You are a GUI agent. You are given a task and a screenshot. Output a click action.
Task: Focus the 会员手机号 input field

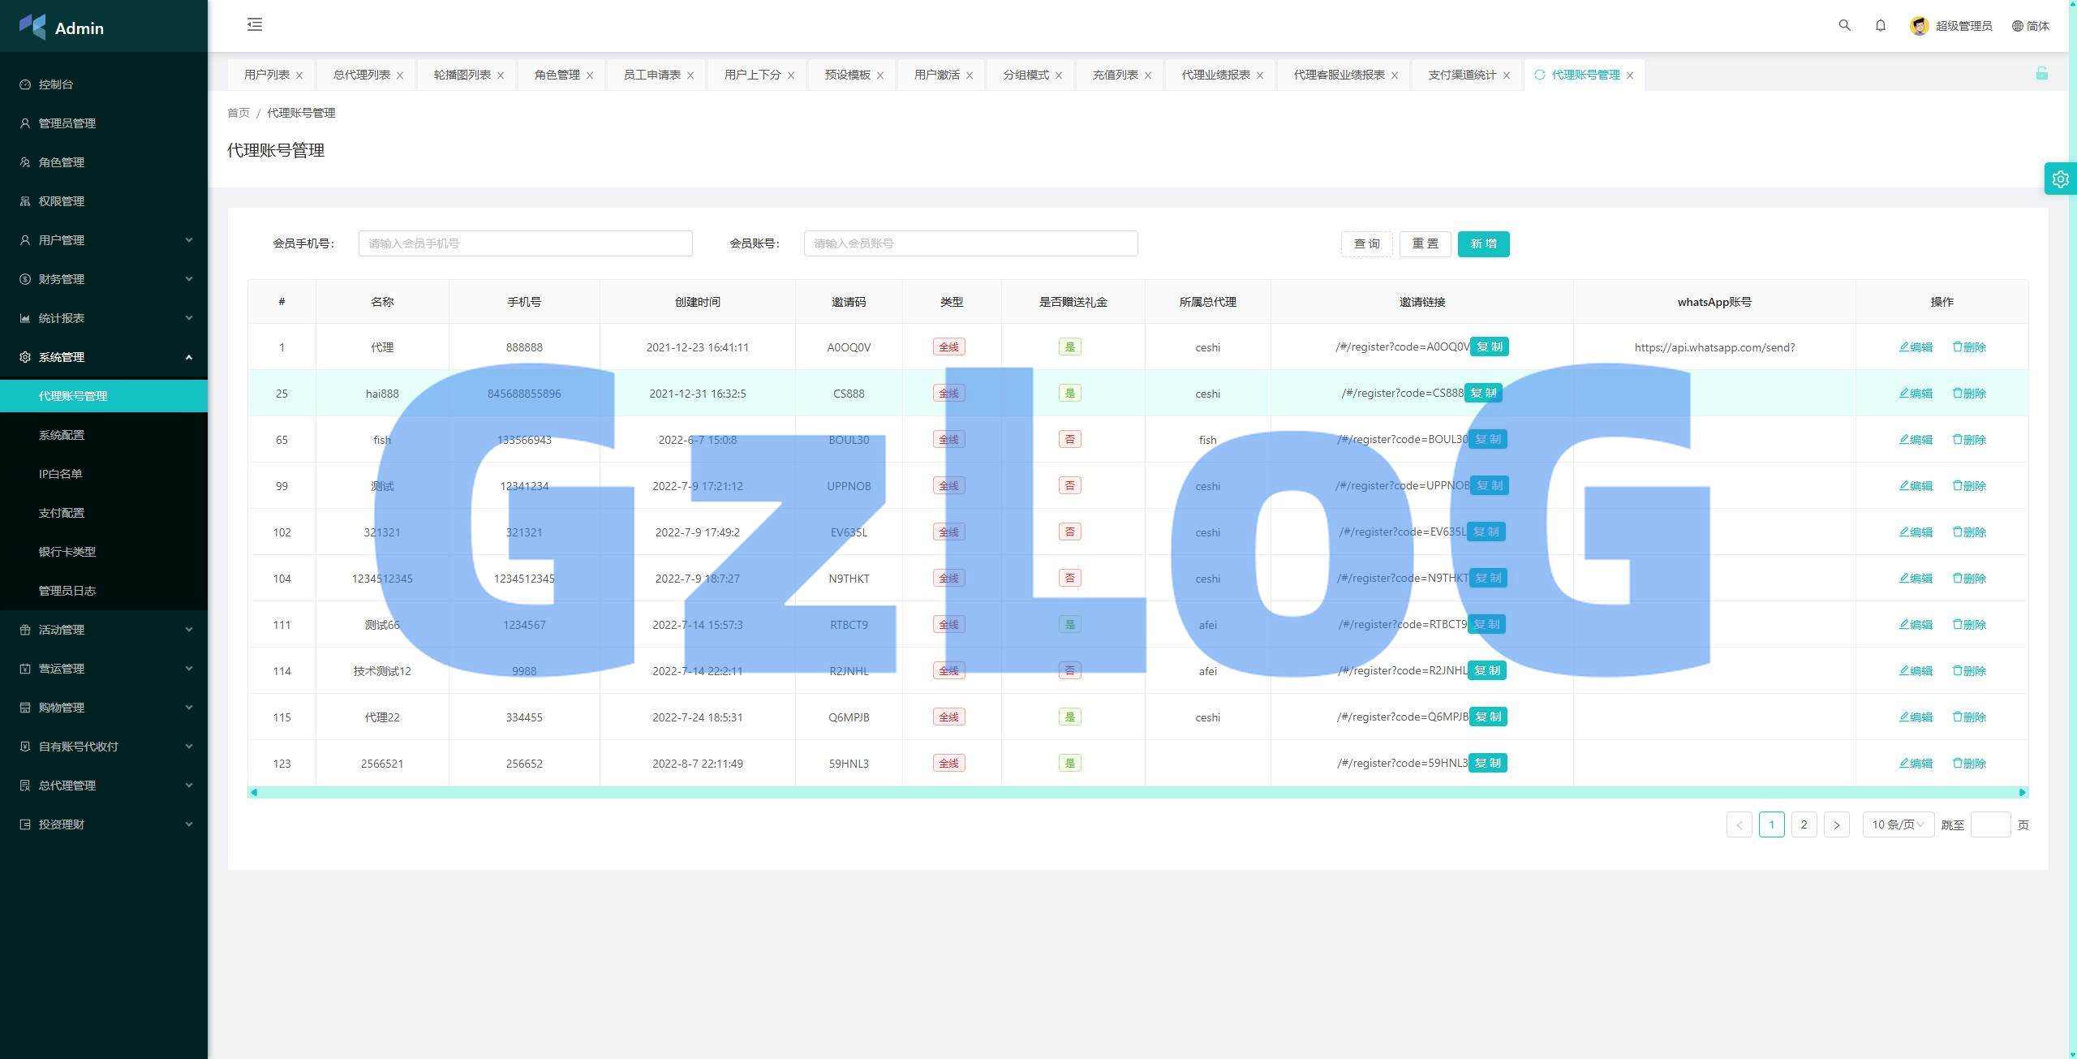[525, 243]
